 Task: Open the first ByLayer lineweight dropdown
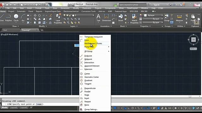(153, 19)
